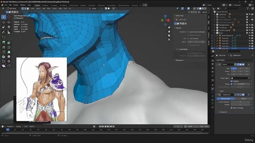Select the Extrude Region tool
The width and height of the screenshot is (255, 143).
tap(4, 43)
